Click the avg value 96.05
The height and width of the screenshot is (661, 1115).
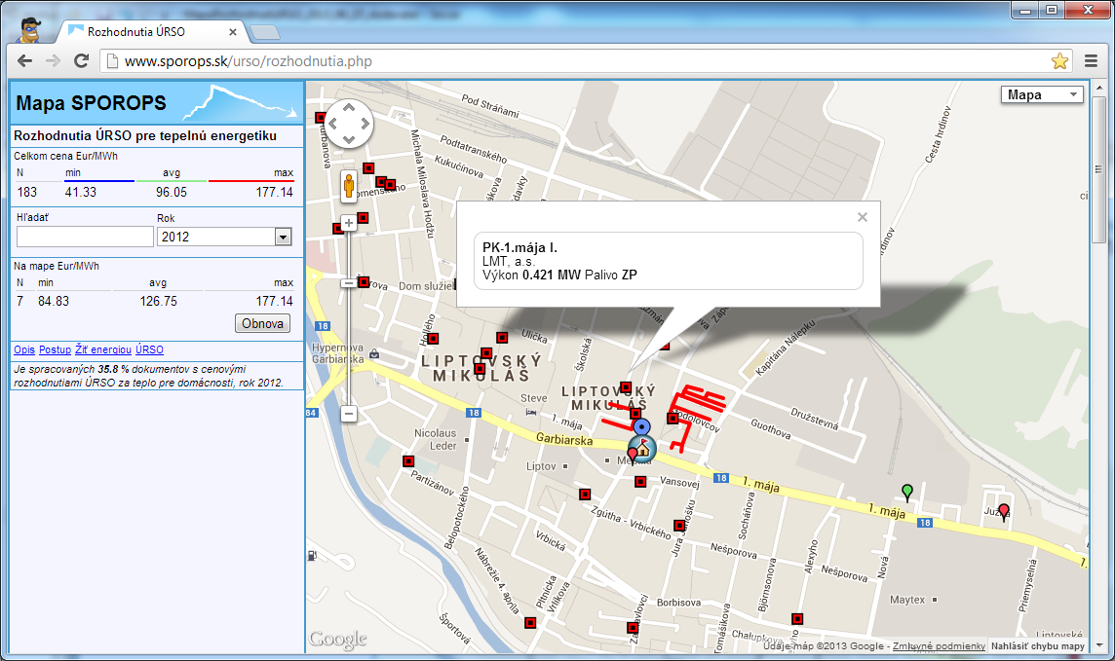coord(172,192)
